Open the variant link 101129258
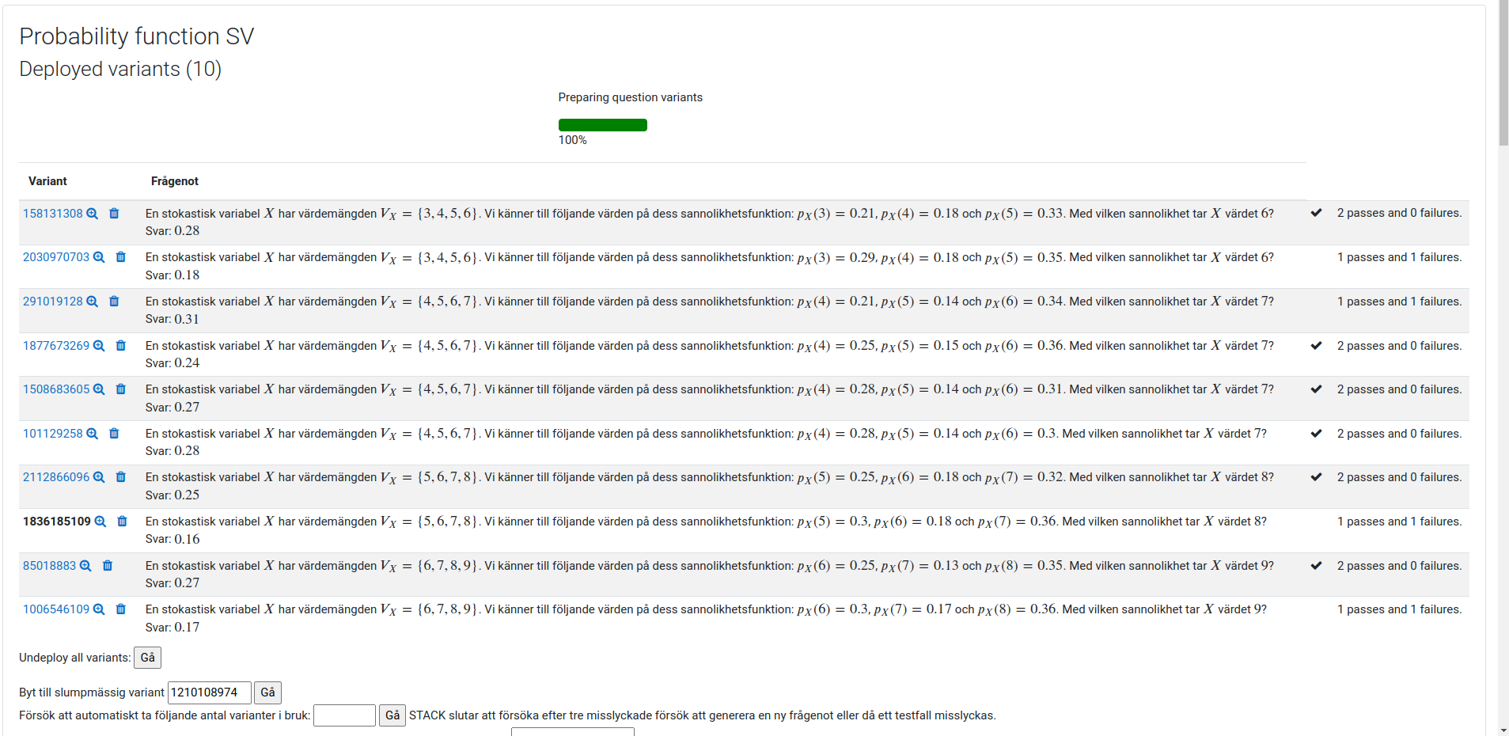 tap(53, 434)
